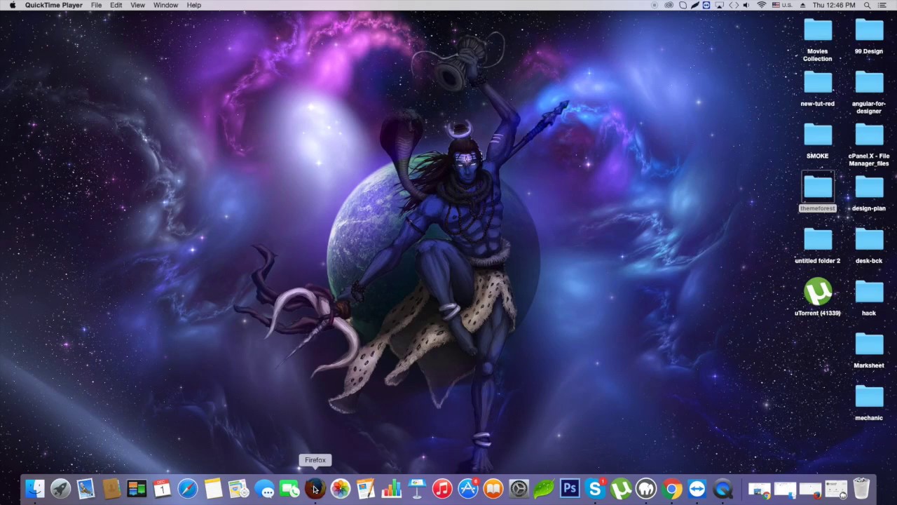Open Notification Center list icon

pos(882,5)
